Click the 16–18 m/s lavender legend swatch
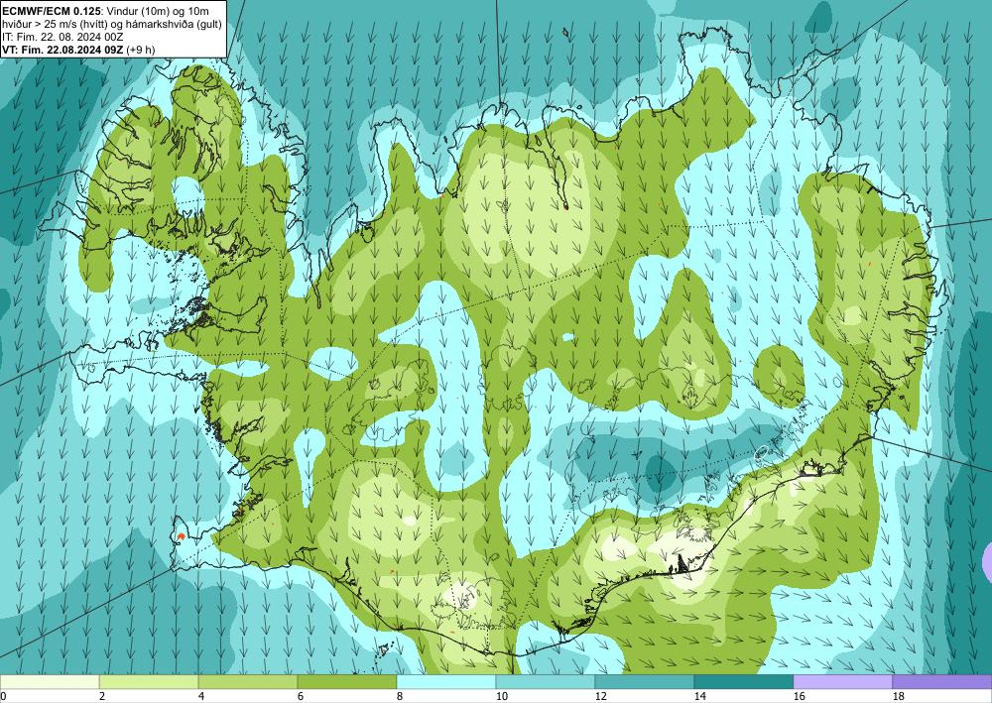 tap(842, 682)
